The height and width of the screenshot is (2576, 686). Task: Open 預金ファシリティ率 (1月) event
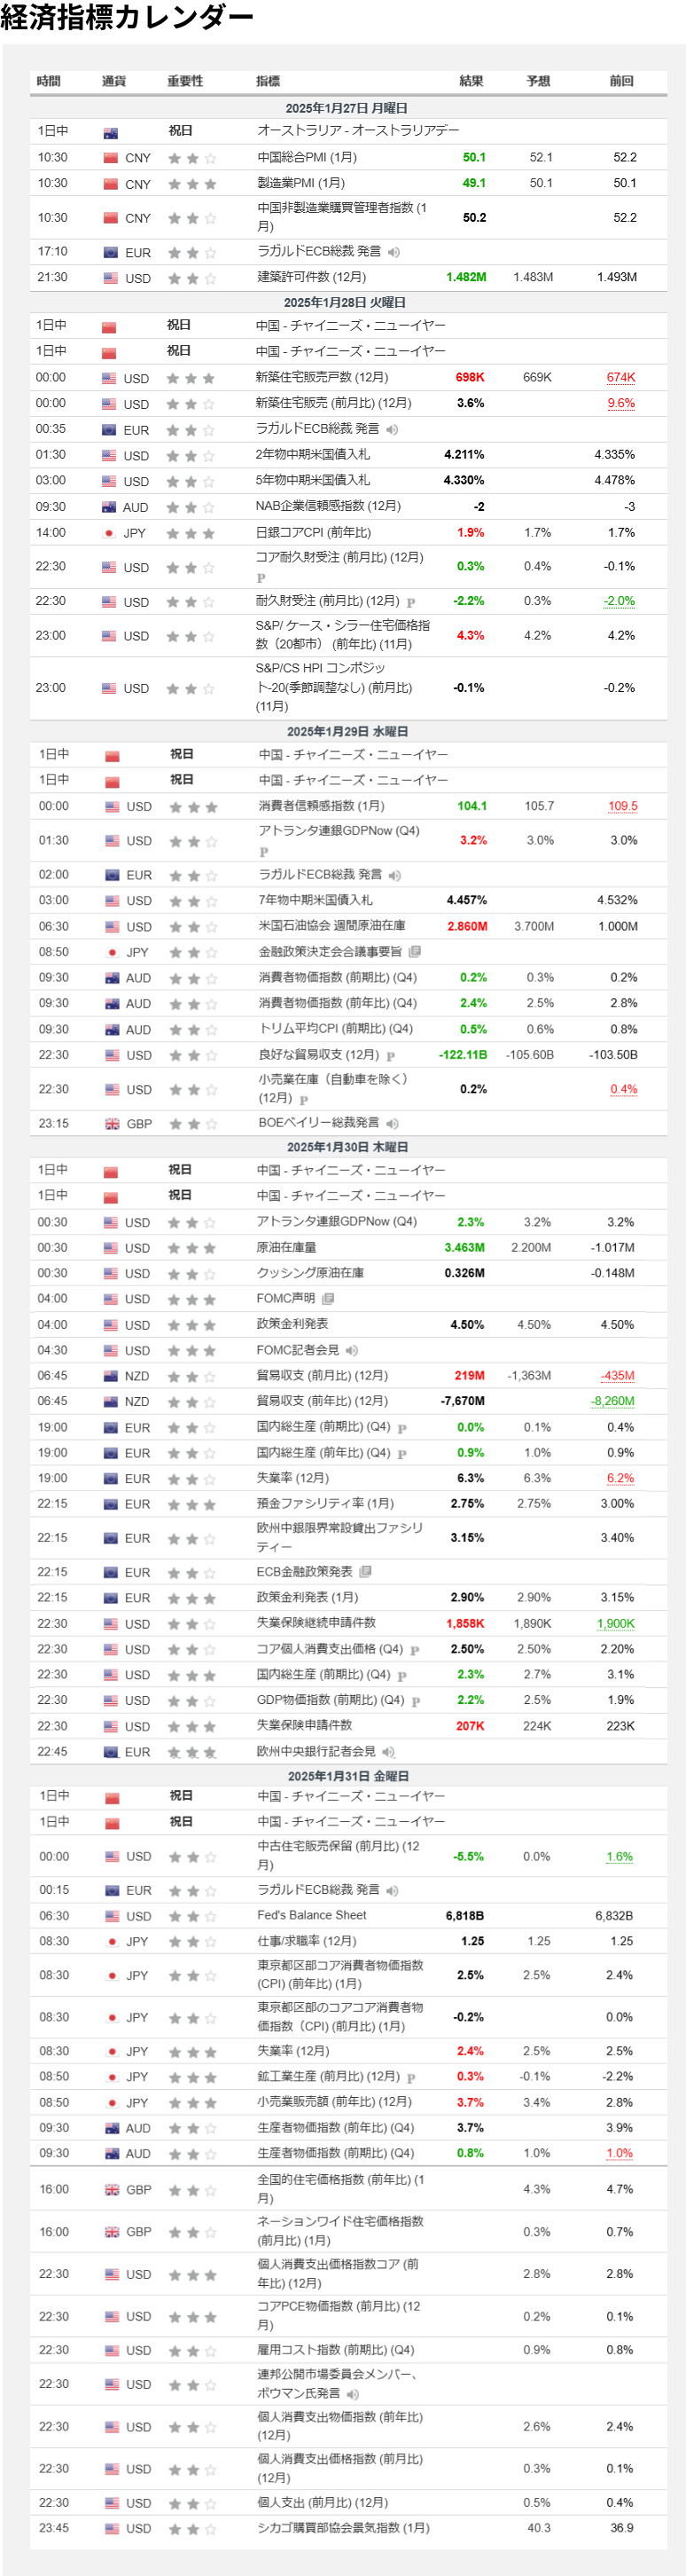pyautogui.click(x=324, y=1504)
